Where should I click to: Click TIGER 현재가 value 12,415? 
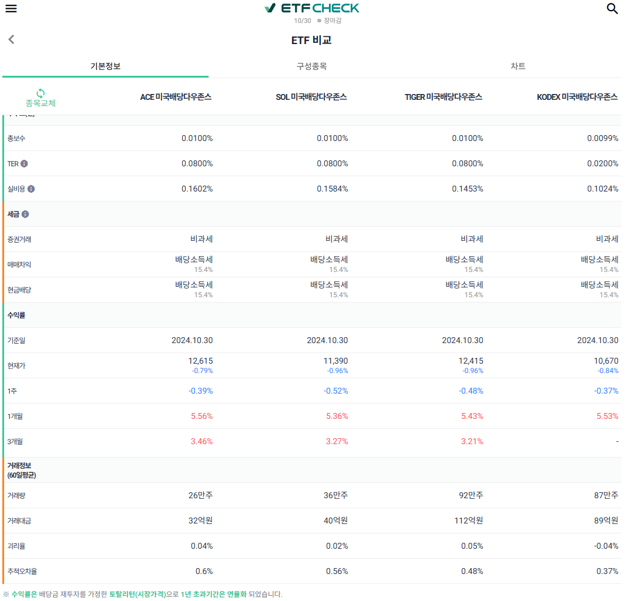point(471,361)
